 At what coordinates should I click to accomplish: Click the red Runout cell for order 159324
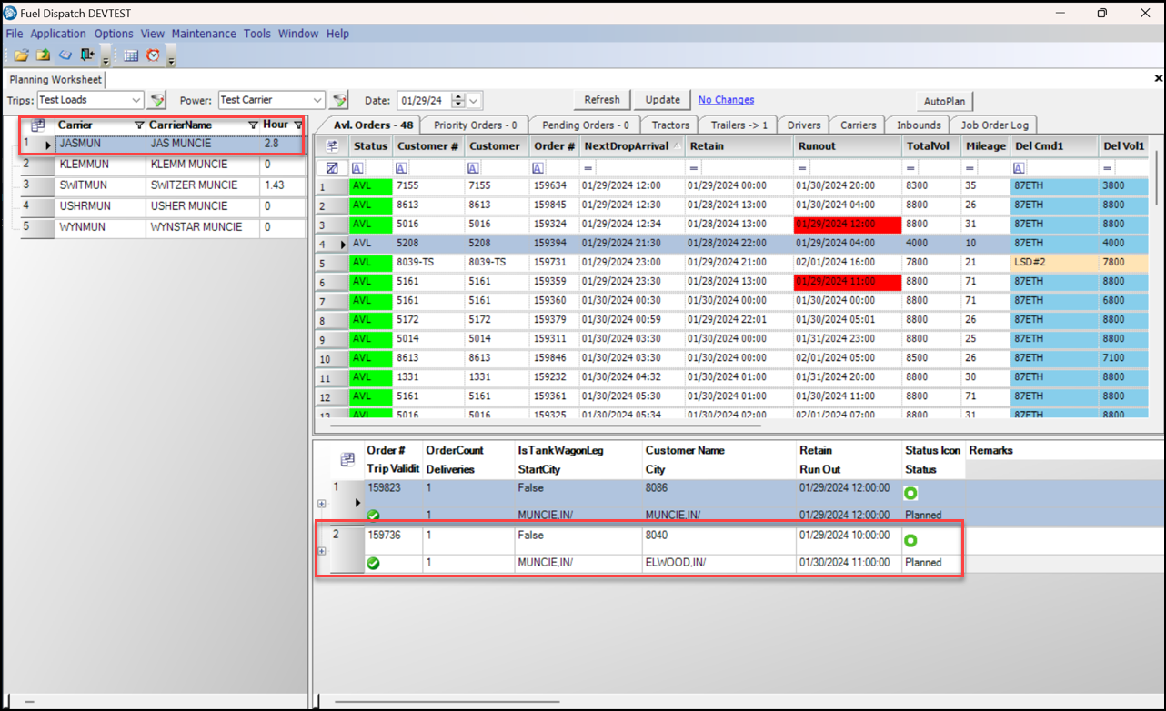click(x=847, y=225)
